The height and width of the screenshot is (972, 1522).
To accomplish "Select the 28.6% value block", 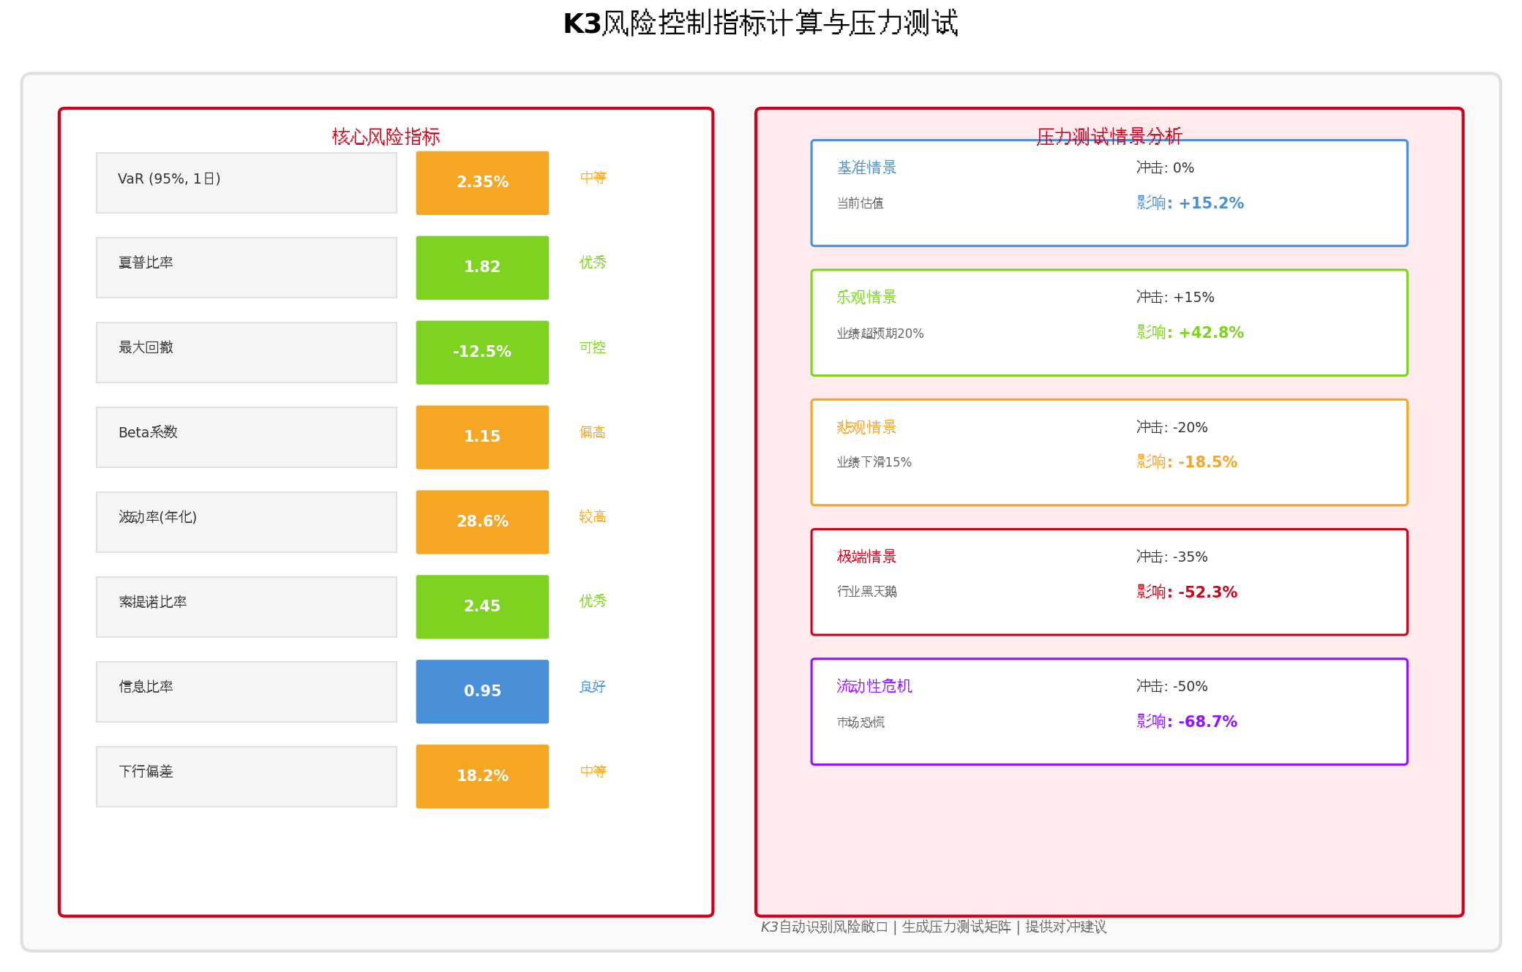I will coord(482,522).
